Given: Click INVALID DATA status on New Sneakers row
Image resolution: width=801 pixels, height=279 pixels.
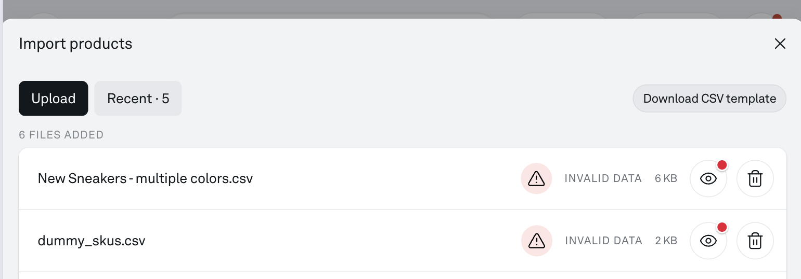Looking at the screenshot, I should tap(603, 179).
